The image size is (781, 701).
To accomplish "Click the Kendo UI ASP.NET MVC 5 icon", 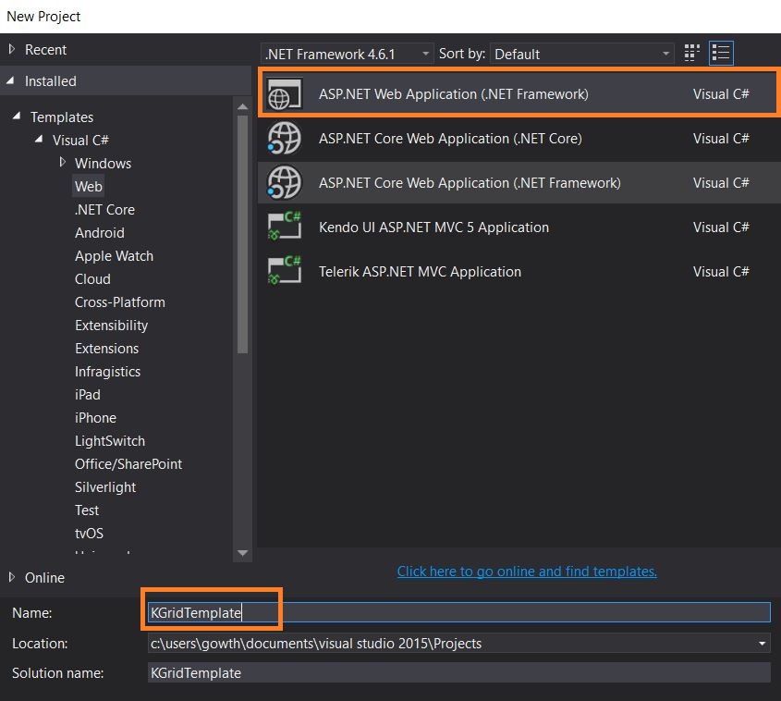I will click(283, 227).
